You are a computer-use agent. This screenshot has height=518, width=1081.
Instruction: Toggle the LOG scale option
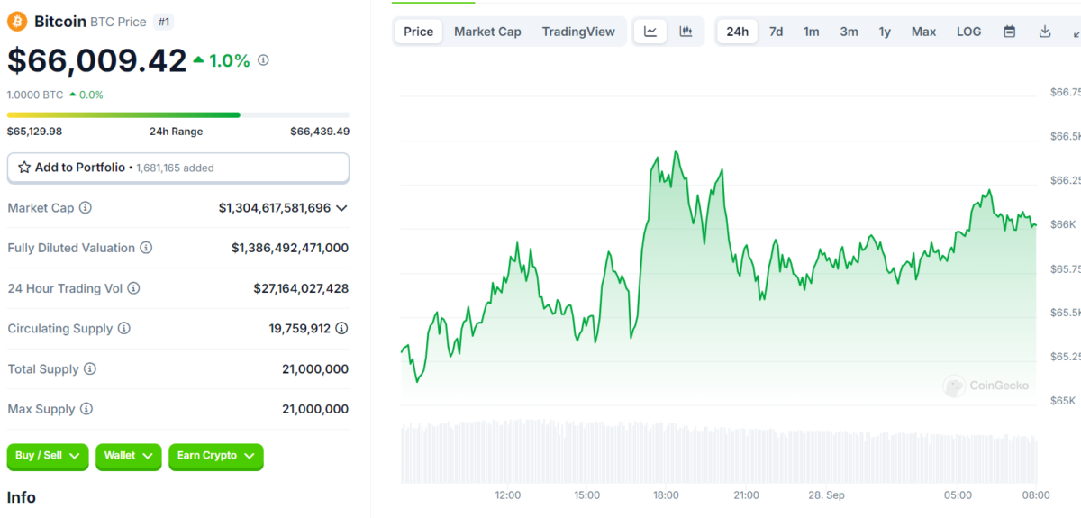pyautogui.click(x=968, y=32)
